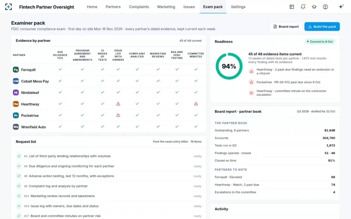The height and width of the screenshot is (219, 351).
Task: Click Cobalt Mesa Pay complaint analysis checkmark
Action: 137,81
